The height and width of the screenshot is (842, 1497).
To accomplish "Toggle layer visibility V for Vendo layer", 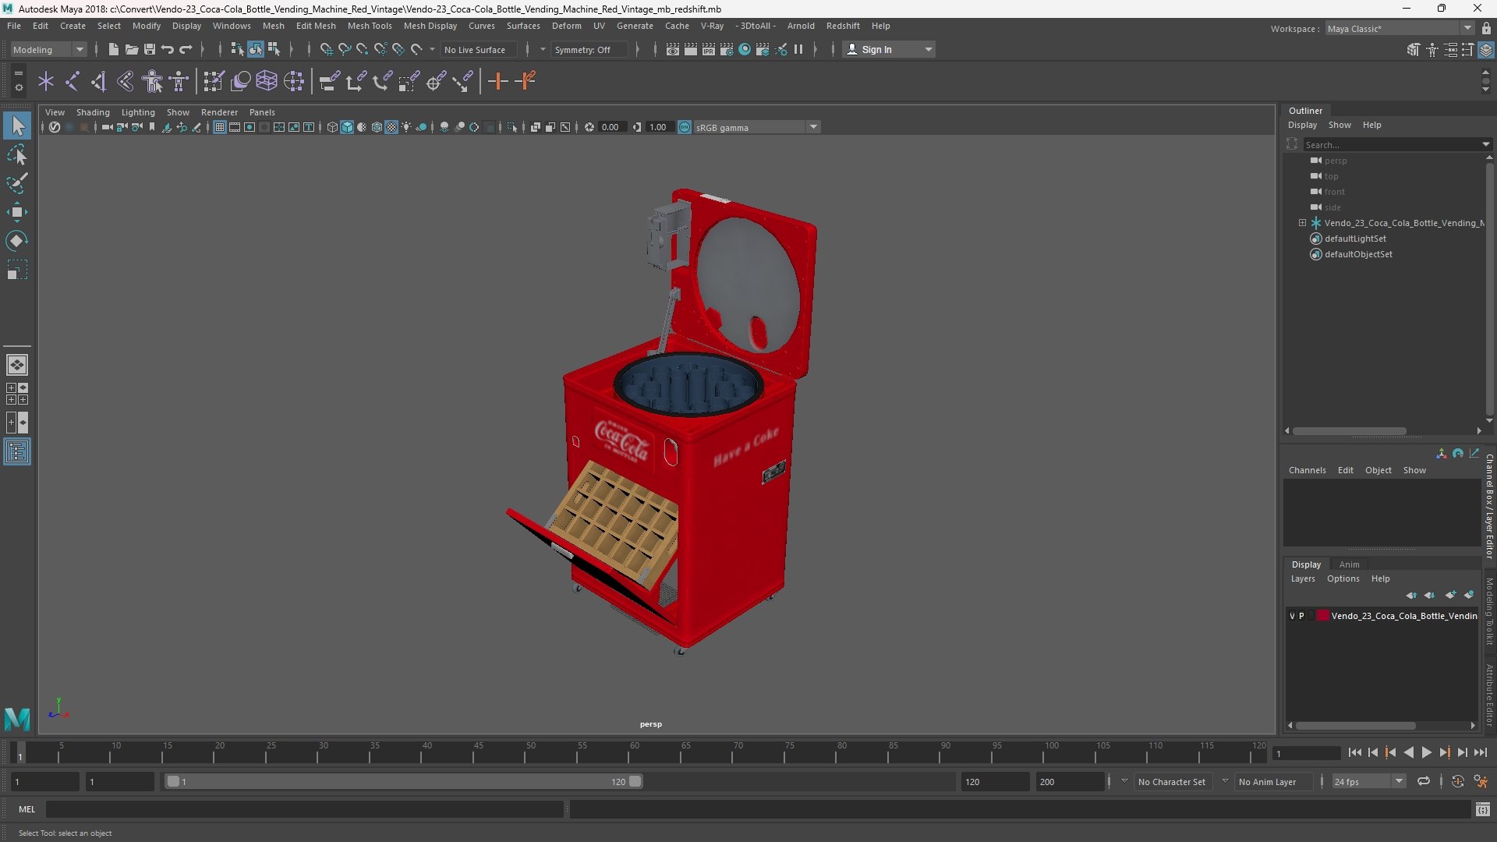I will pyautogui.click(x=1292, y=616).
